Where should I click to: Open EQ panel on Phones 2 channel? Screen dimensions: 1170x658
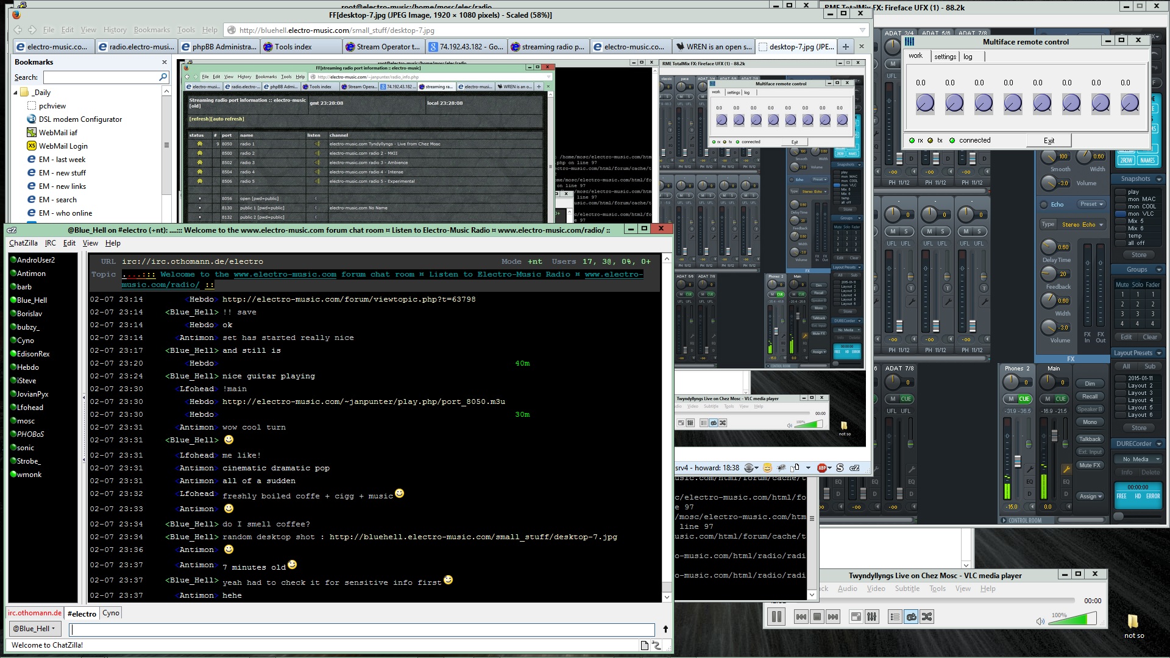1030,481
